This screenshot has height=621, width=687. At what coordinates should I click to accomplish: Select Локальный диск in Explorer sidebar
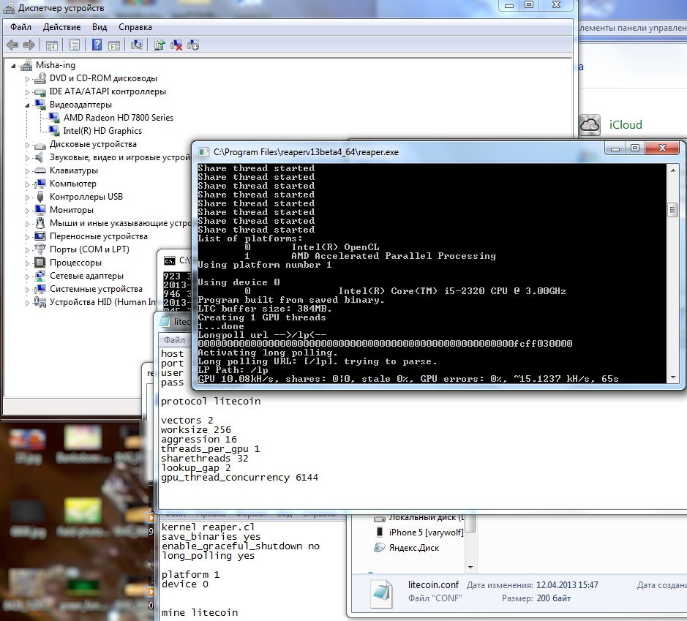coord(426,517)
